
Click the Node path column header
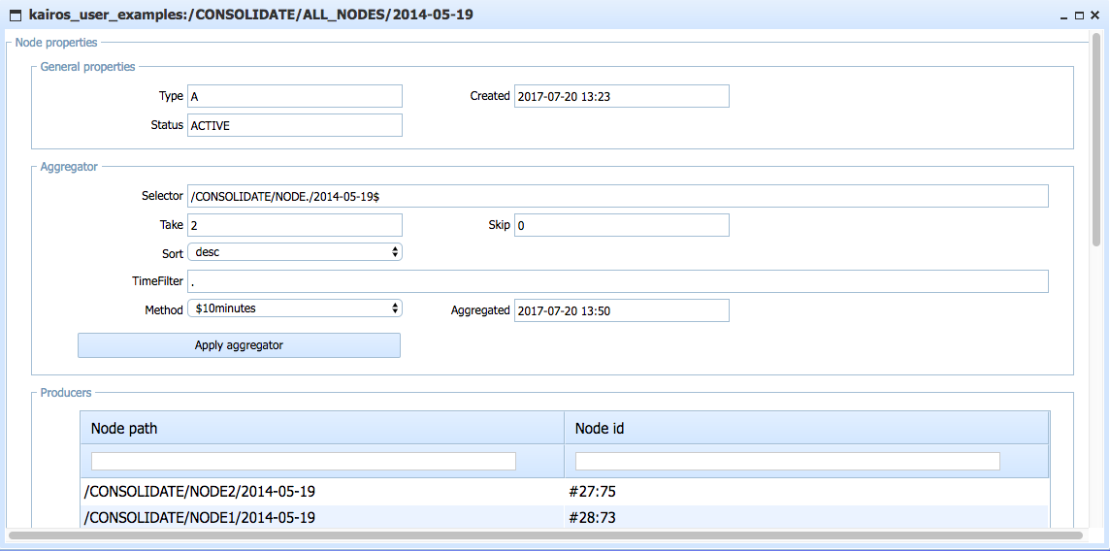pos(322,428)
